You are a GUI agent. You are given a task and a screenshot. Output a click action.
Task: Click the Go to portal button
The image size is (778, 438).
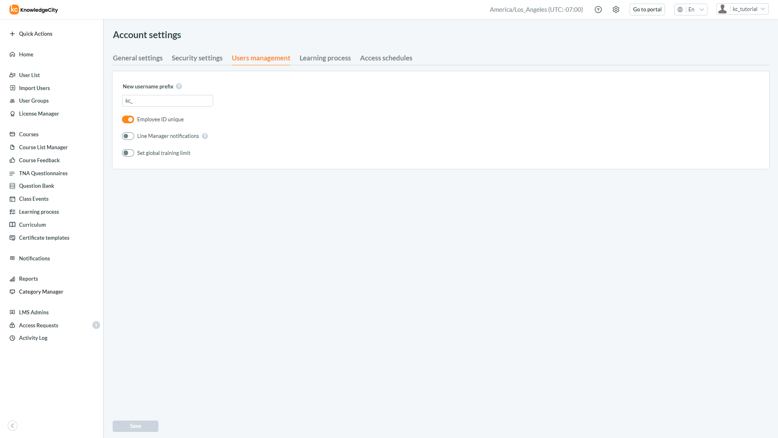click(647, 10)
